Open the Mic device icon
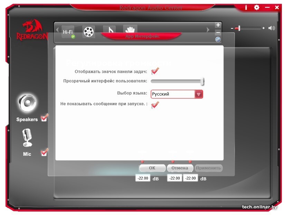This screenshot has height=215, width=285. pos(27,138)
